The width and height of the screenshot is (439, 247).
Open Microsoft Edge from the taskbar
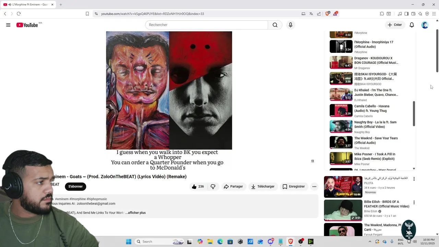220,242
